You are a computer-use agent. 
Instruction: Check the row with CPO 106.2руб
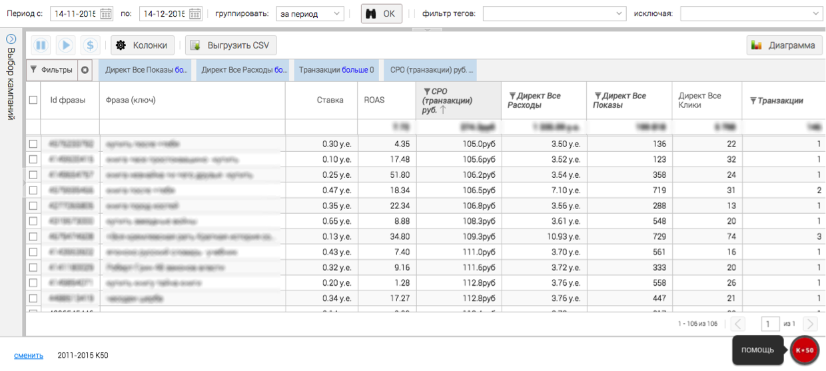(x=33, y=175)
